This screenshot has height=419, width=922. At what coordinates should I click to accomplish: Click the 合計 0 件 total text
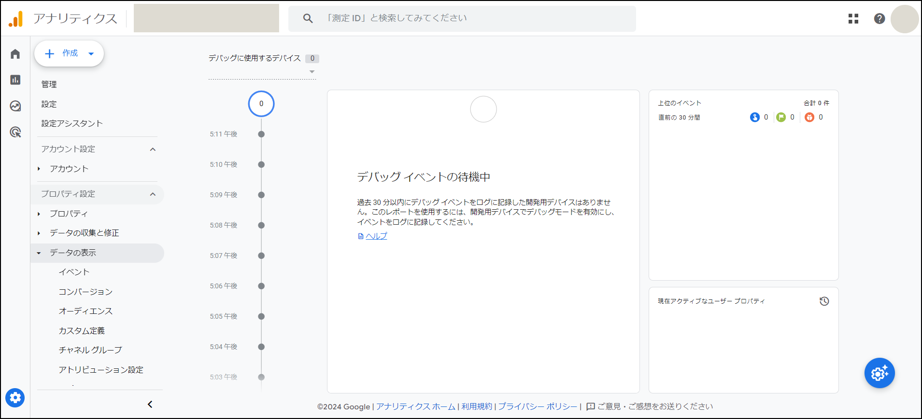(x=816, y=103)
